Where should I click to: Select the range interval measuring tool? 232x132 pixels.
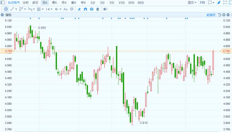coord(48,9)
